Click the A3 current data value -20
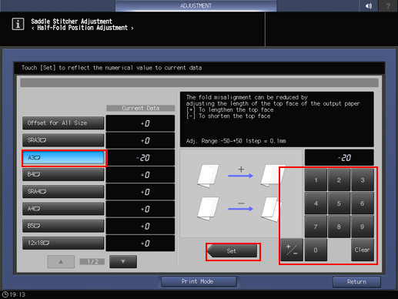 pos(140,157)
